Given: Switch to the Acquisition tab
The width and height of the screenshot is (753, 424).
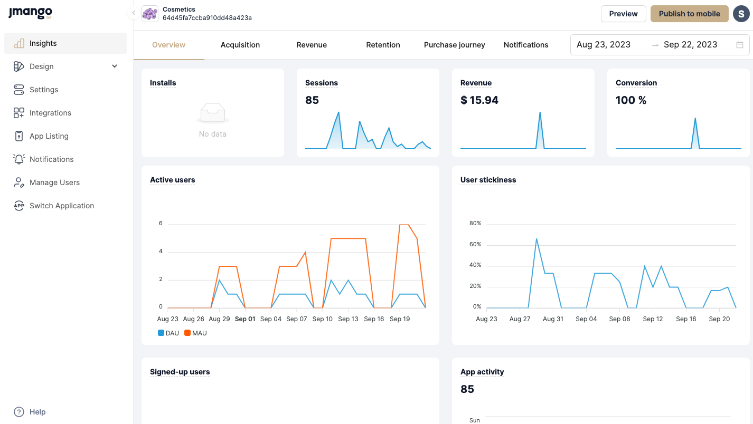Looking at the screenshot, I should 240,45.
